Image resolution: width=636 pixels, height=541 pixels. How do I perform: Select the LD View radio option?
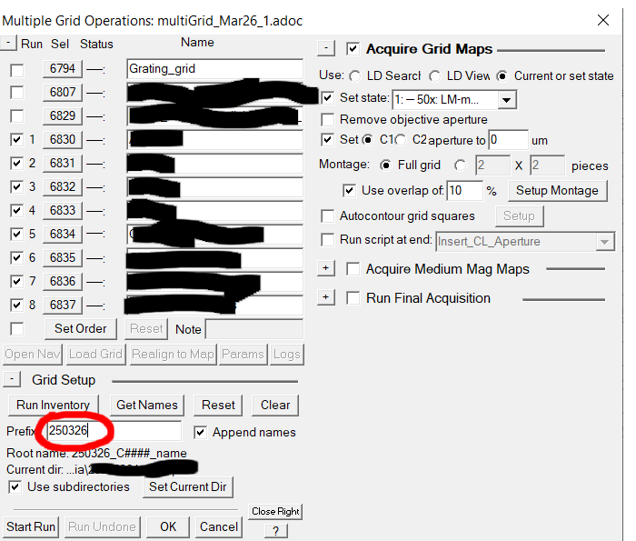pyautogui.click(x=435, y=75)
